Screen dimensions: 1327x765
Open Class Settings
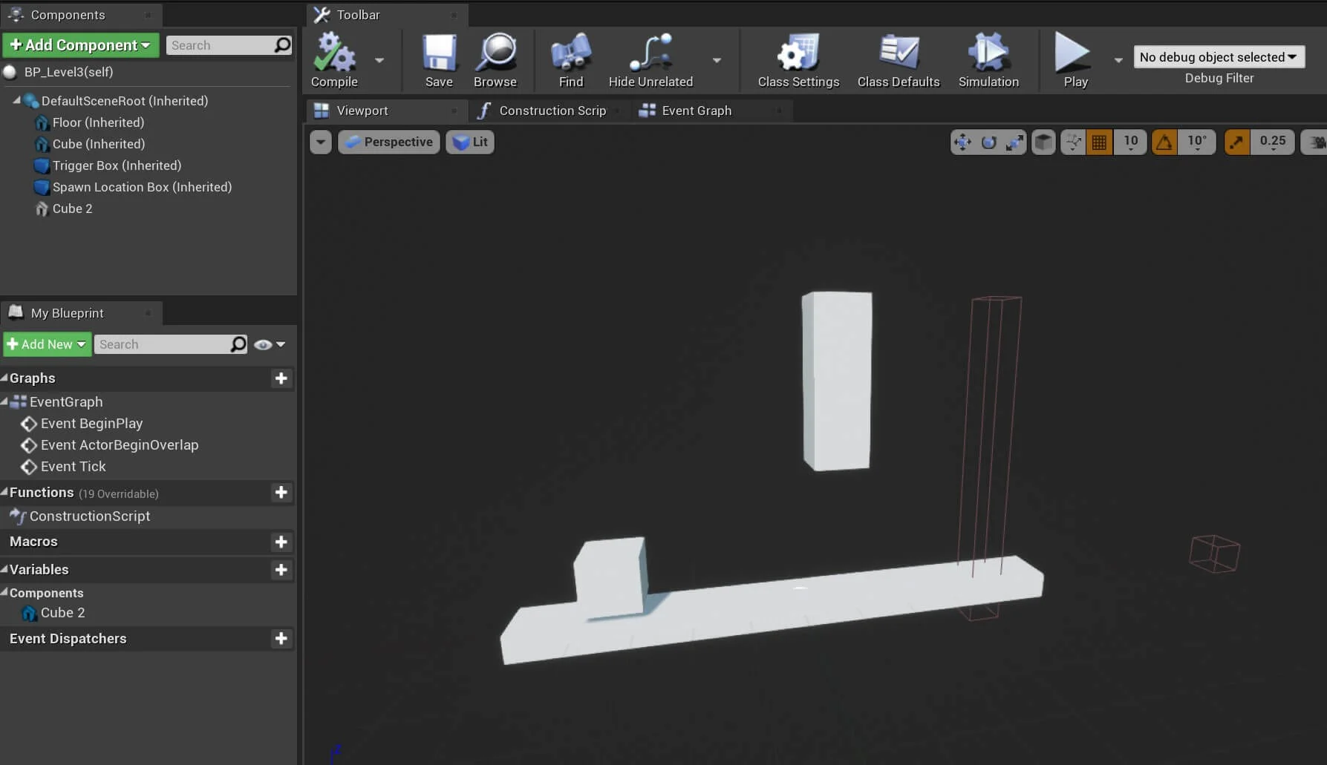click(x=798, y=54)
